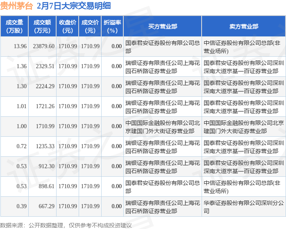Viewport: 286px width, 229px height.
Task: Select the 收盘价(元) column header
Action: (x=68, y=27)
